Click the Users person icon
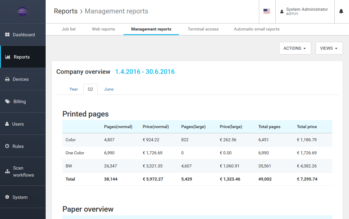349x219 pixels. click(x=7, y=124)
